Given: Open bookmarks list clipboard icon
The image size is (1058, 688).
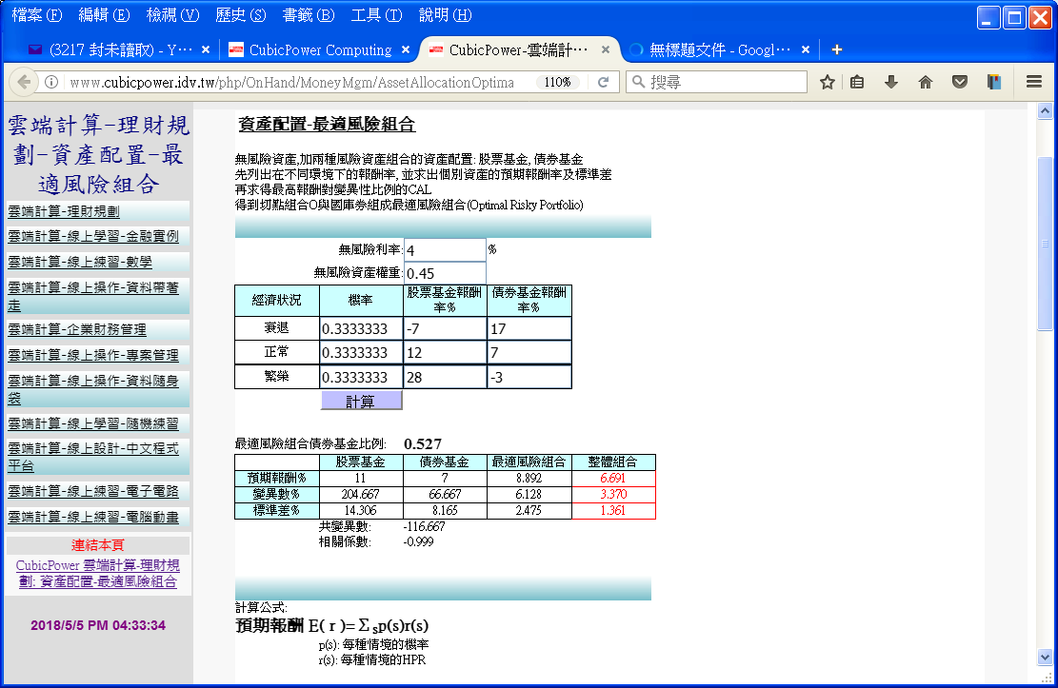Looking at the screenshot, I should pos(857,82).
